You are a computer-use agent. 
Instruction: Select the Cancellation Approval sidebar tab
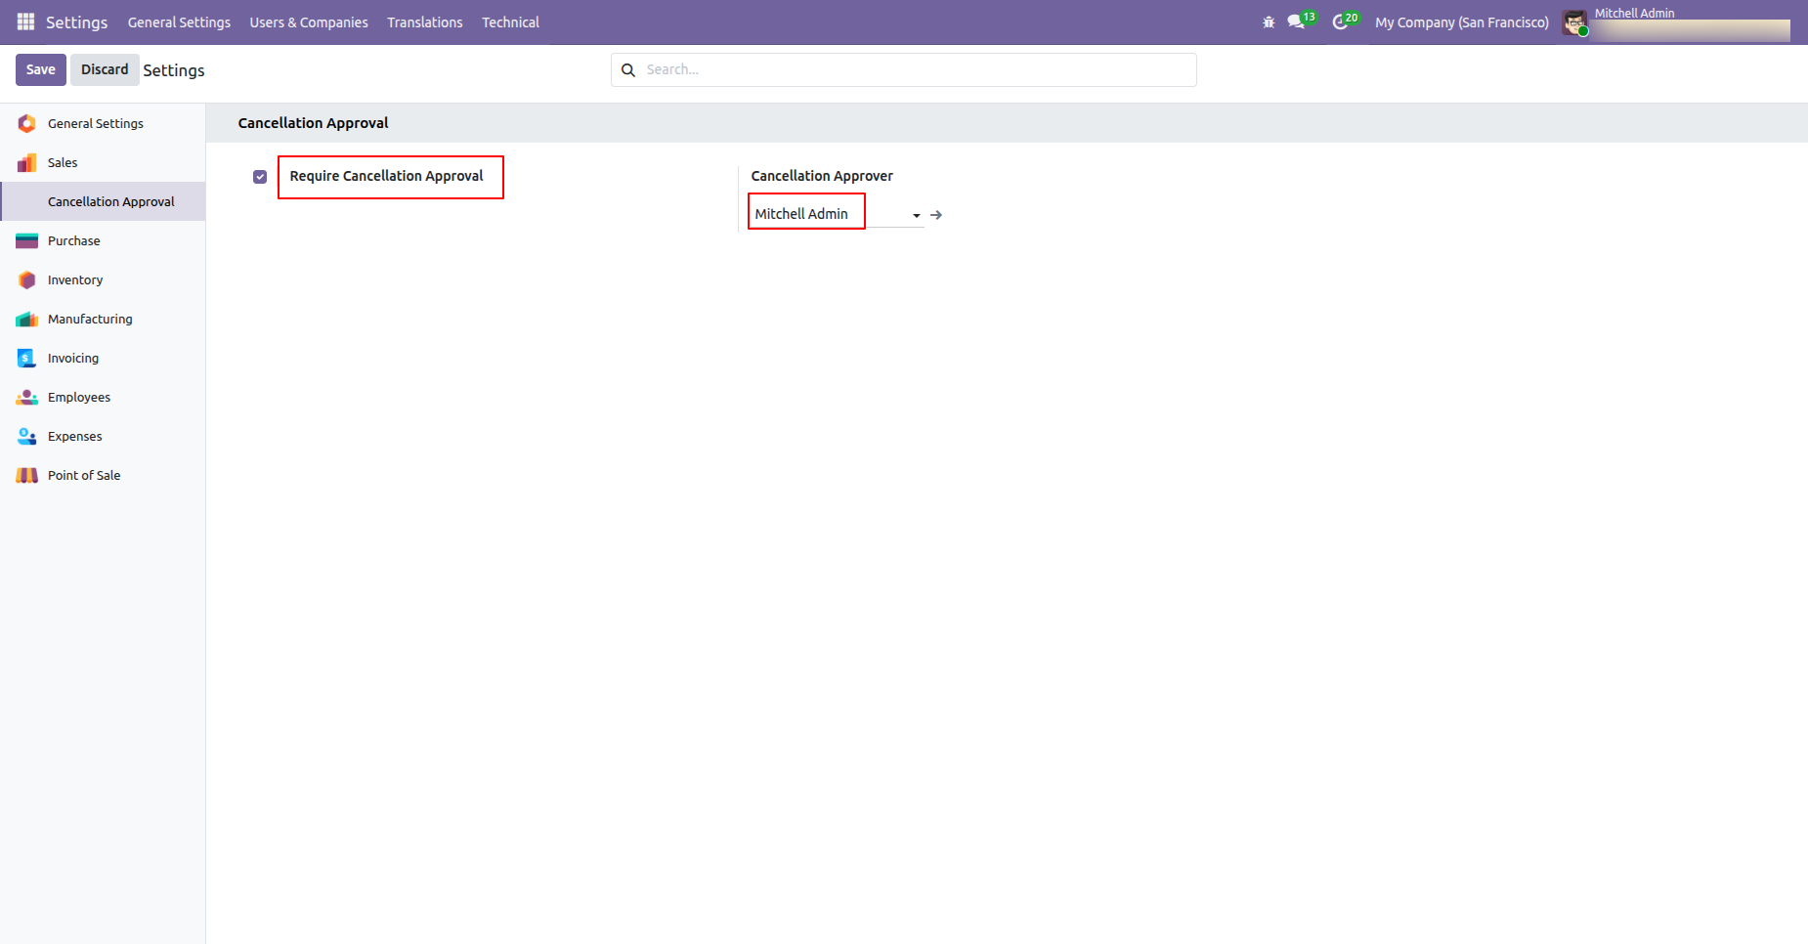103,201
